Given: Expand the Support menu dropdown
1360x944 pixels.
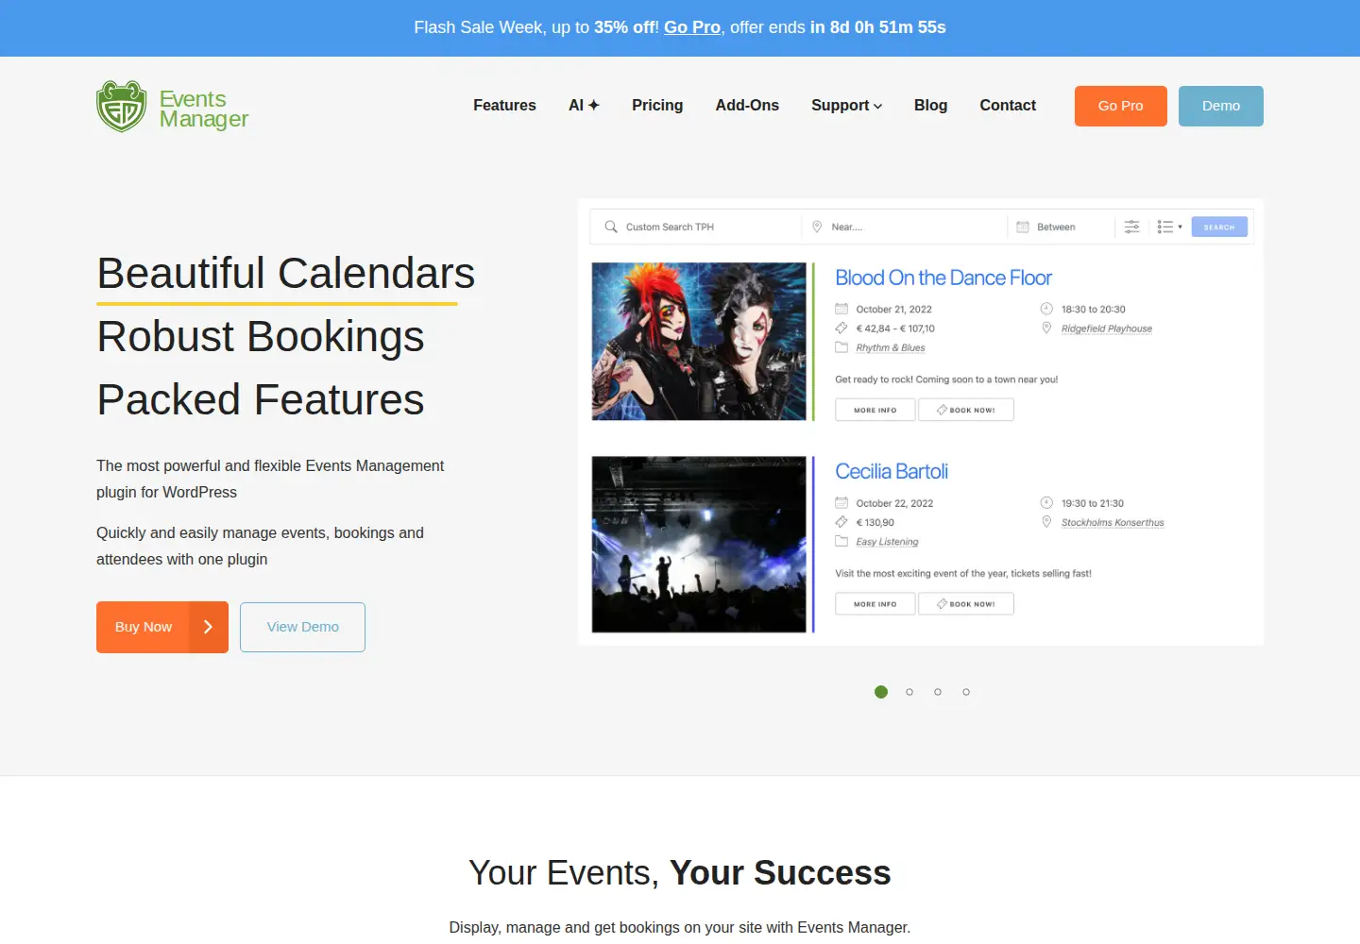Looking at the screenshot, I should coord(847,105).
